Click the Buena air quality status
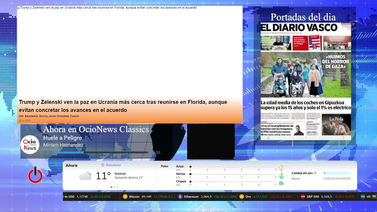This screenshot has width=377, height=212. point(296,178)
